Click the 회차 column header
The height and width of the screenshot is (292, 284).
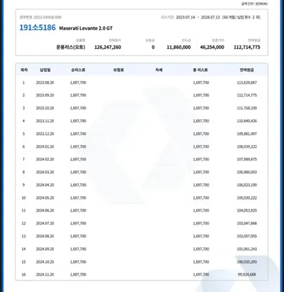(24, 70)
